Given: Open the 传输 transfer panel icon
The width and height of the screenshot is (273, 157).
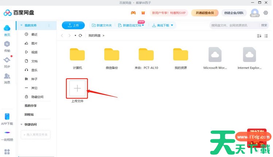Looking at the screenshot, I should point(7,44).
